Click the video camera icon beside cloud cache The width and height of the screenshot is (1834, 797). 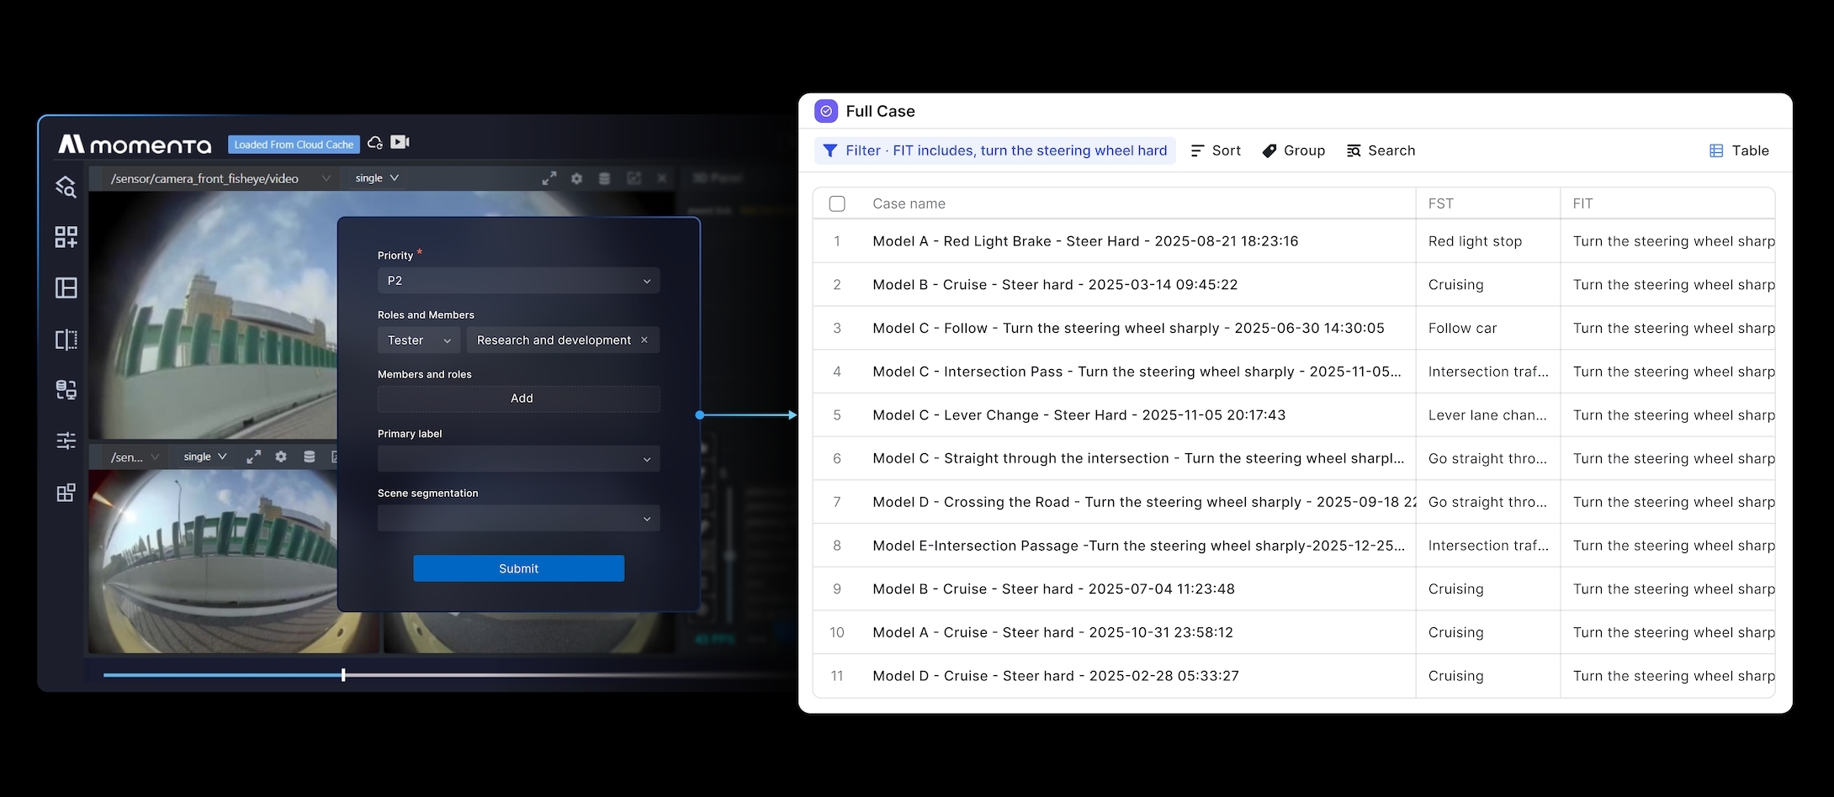[400, 142]
